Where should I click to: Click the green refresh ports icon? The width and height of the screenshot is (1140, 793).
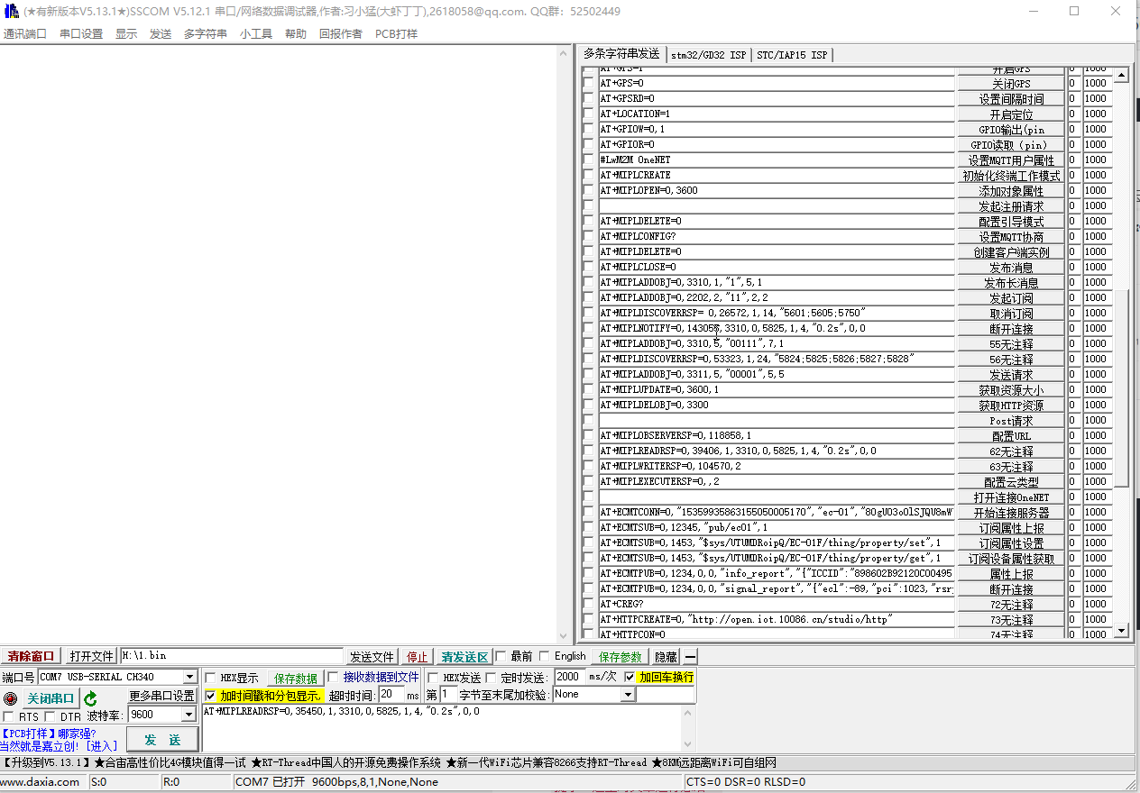tap(90, 698)
